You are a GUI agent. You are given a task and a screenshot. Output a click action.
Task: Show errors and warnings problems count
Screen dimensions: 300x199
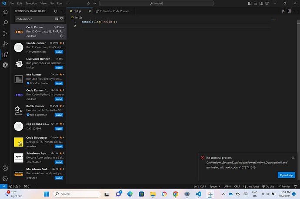click(15, 186)
